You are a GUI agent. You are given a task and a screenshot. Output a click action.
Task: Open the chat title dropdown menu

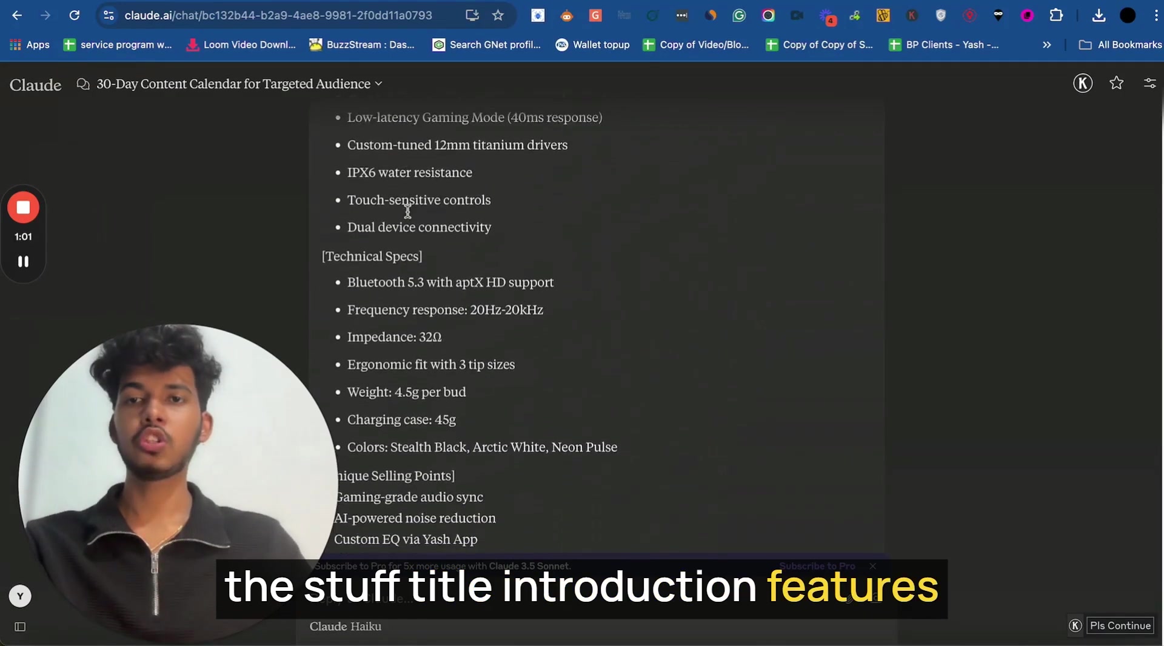tap(239, 84)
